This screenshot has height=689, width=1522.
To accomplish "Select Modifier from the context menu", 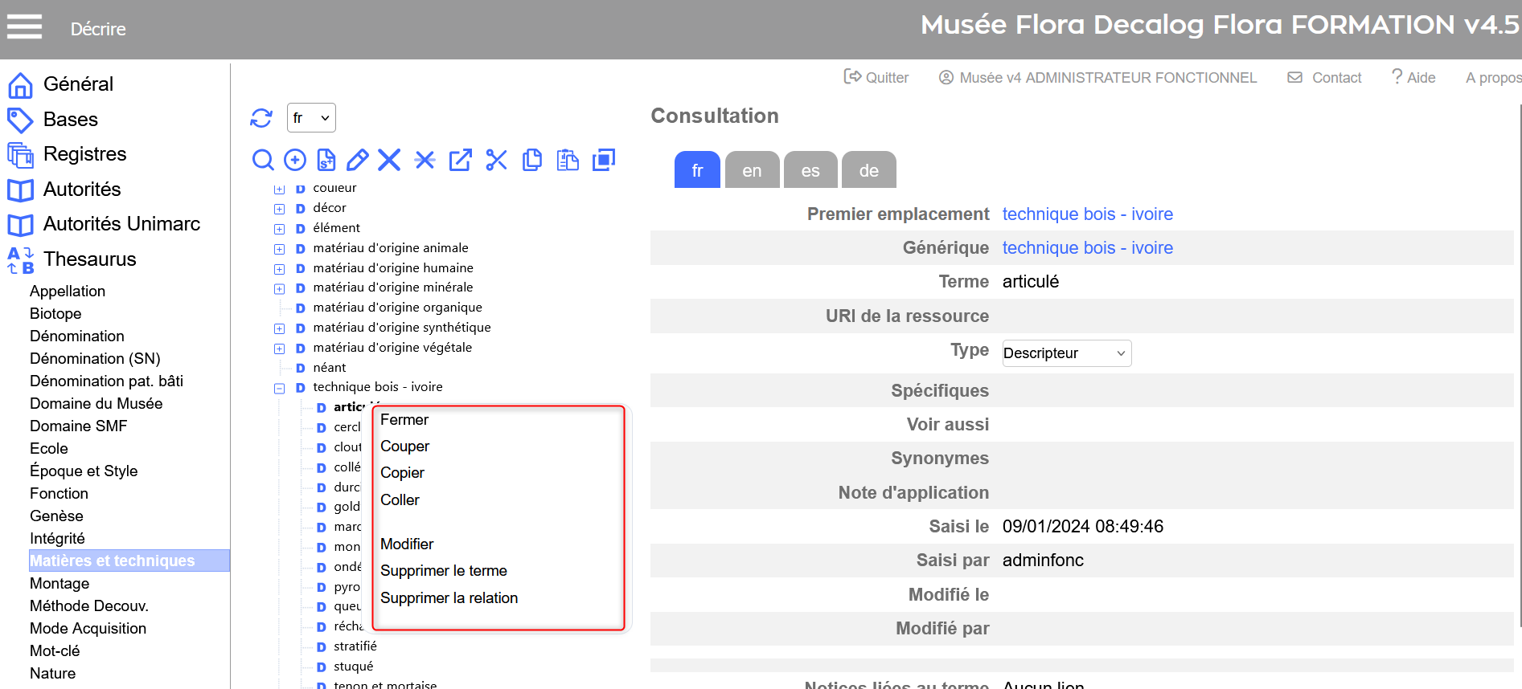I will 407,544.
